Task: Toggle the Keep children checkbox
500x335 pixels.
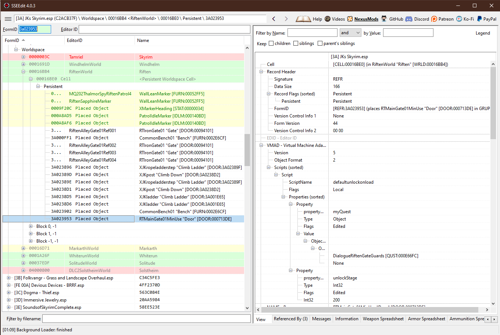Action: (x=271, y=43)
